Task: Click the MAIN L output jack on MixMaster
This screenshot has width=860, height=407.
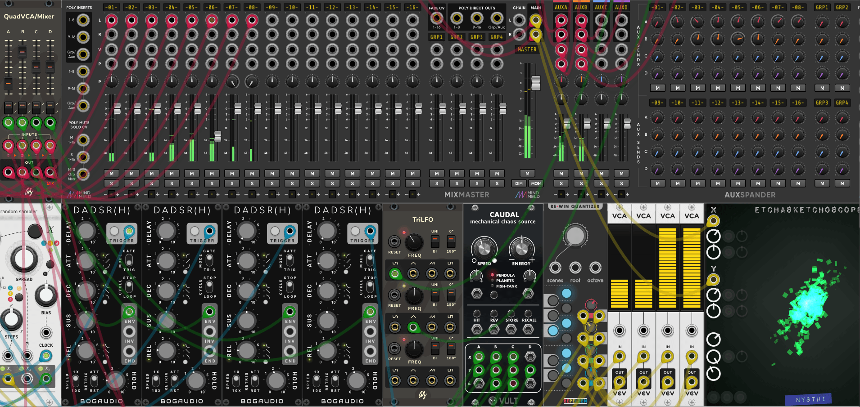Action: (x=535, y=20)
